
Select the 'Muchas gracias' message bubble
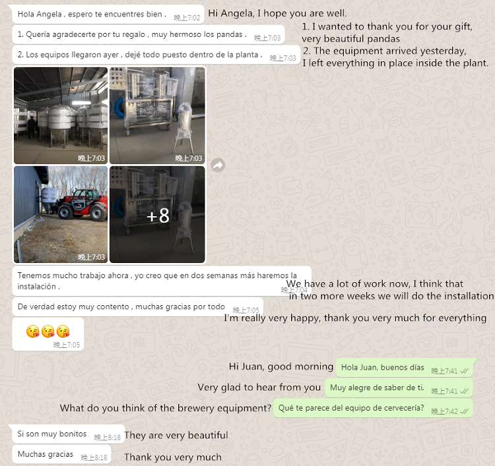pyautogui.click(x=61, y=454)
